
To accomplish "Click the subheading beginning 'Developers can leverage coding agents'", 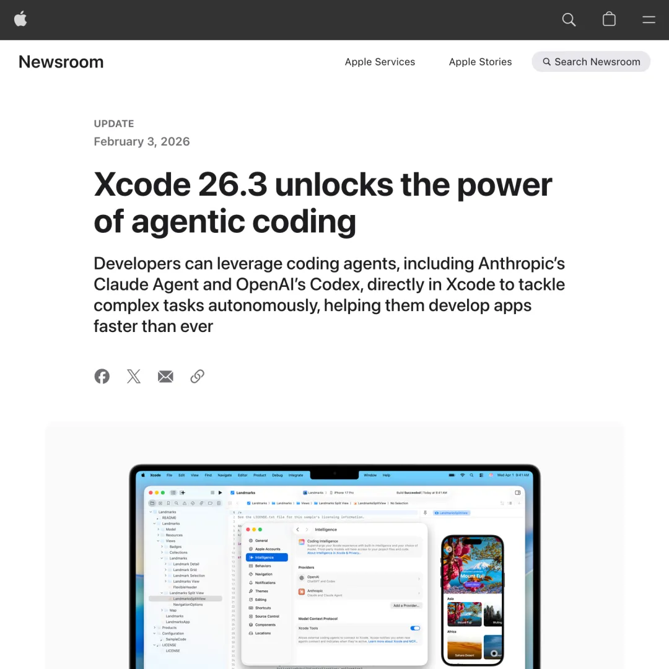I will [x=329, y=295].
